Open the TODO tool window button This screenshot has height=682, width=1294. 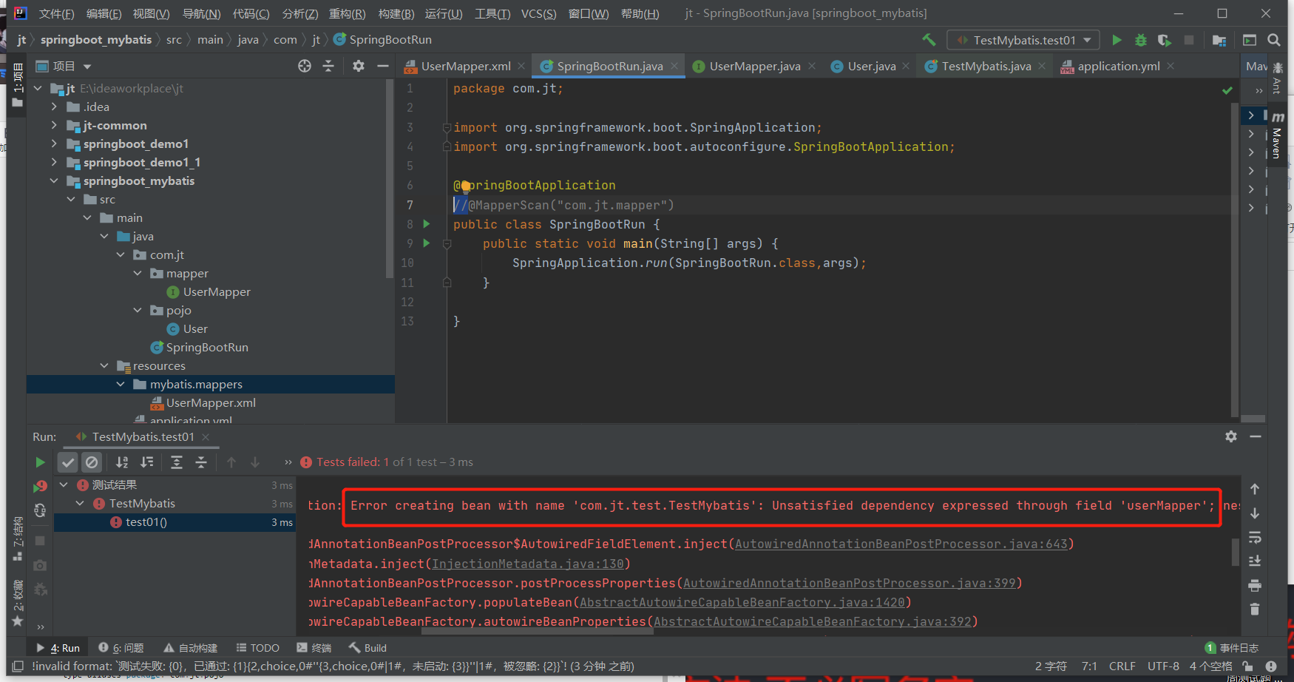point(257,648)
